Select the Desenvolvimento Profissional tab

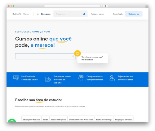point(81,119)
